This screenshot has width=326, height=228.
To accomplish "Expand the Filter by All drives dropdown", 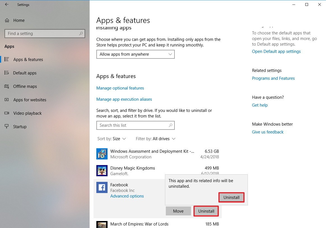I will point(155,139).
